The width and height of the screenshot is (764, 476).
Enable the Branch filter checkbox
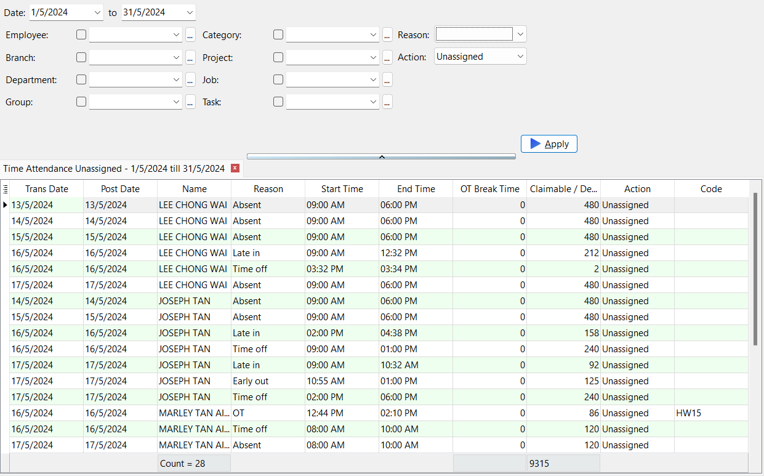[x=81, y=57]
